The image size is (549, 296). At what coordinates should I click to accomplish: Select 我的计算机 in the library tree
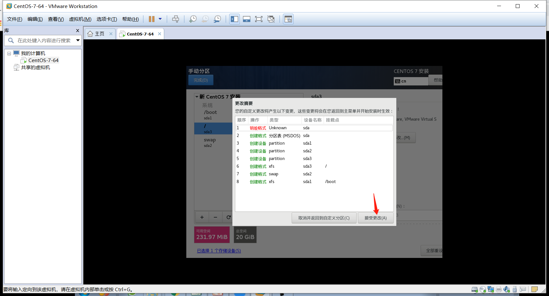(x=33, y=53)
